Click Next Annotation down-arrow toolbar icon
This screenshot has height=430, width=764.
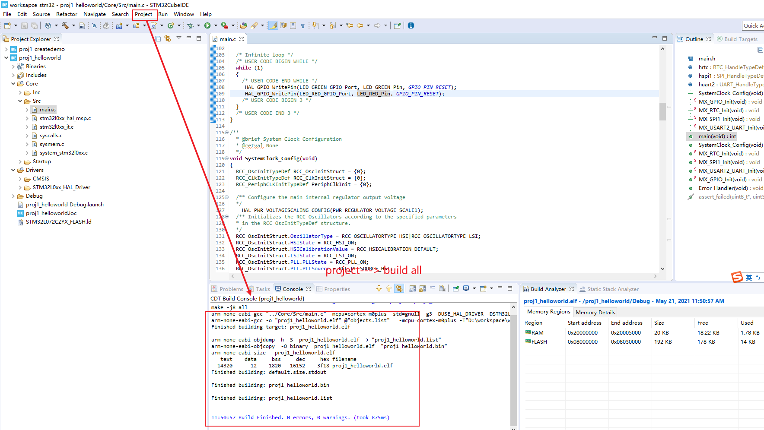[315, 25]
